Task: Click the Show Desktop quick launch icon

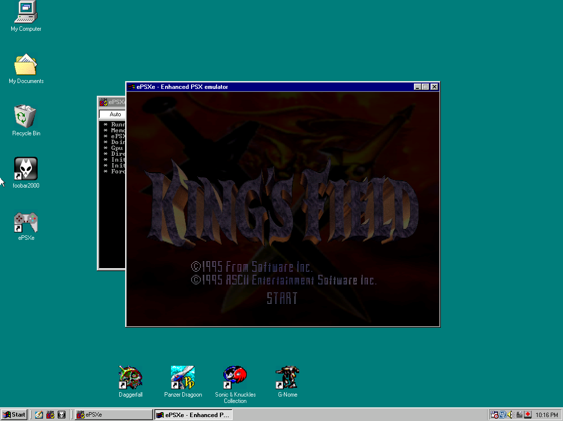Action: point(39,415)
